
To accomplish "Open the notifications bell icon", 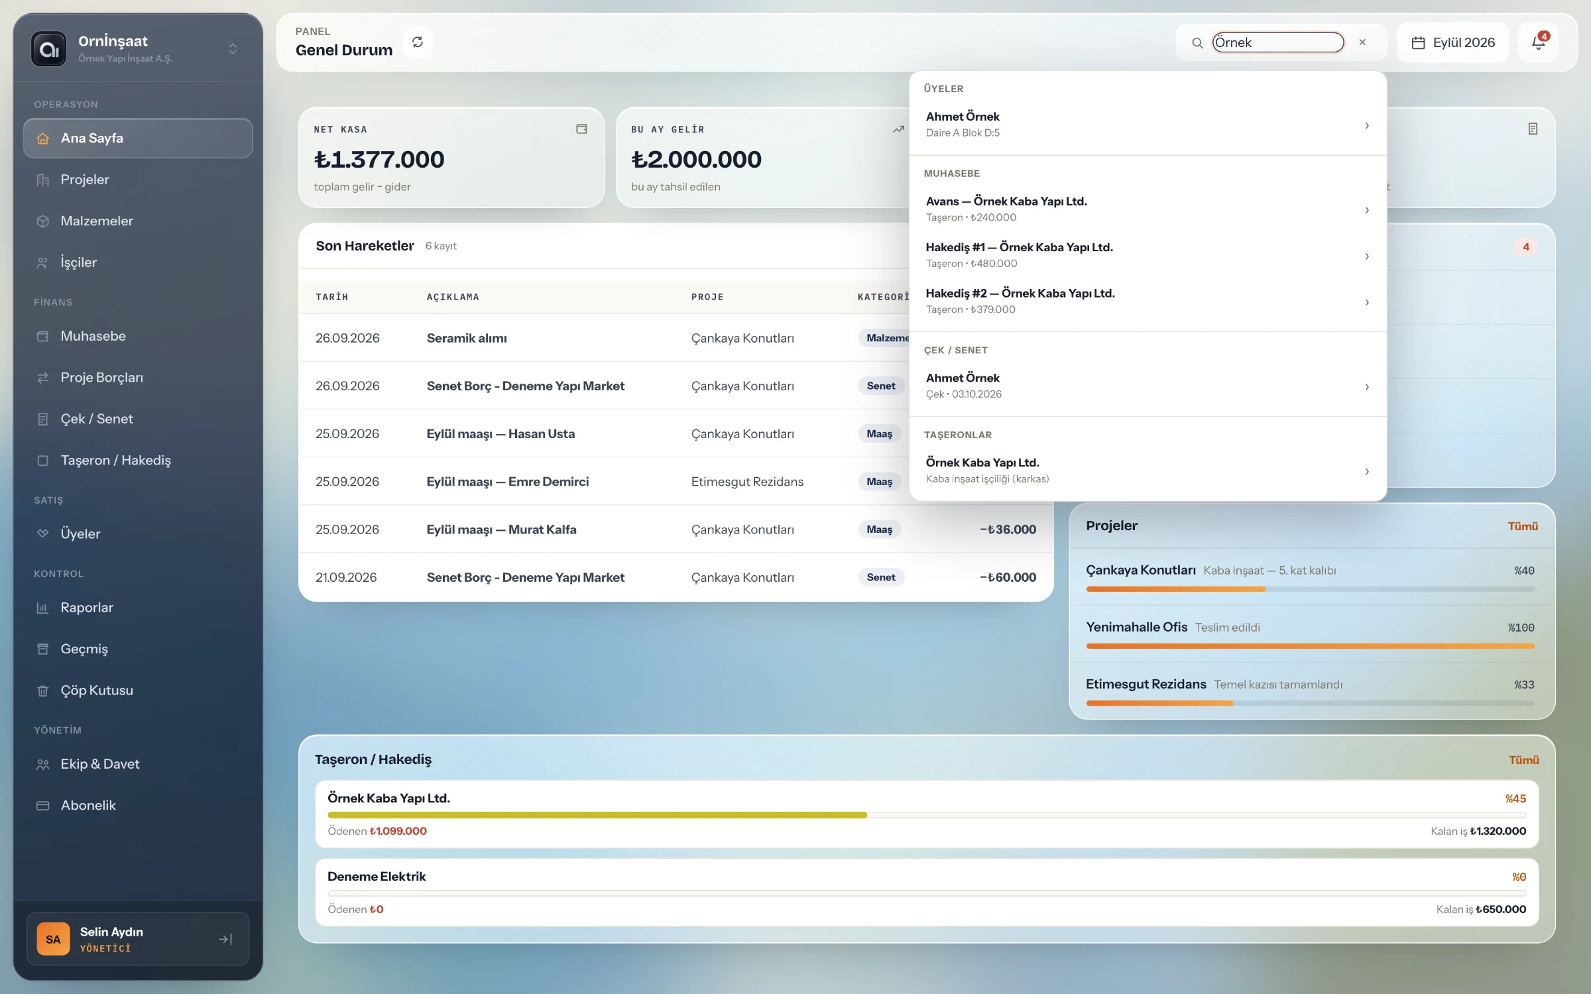I will click(x=1538, y=42).
